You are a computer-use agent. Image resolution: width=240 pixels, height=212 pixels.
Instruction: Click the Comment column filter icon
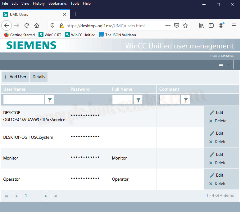[x=185, y=100]
